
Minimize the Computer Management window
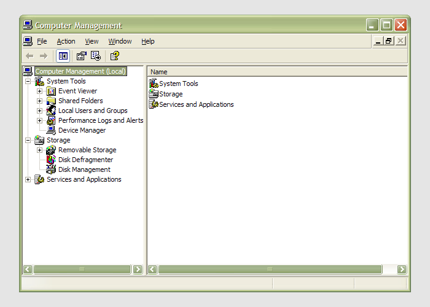(x=372, y=25)
